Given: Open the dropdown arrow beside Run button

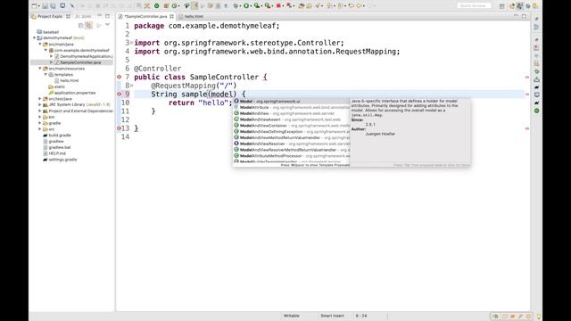Looking at the screenshot, I should coord(251,6).
